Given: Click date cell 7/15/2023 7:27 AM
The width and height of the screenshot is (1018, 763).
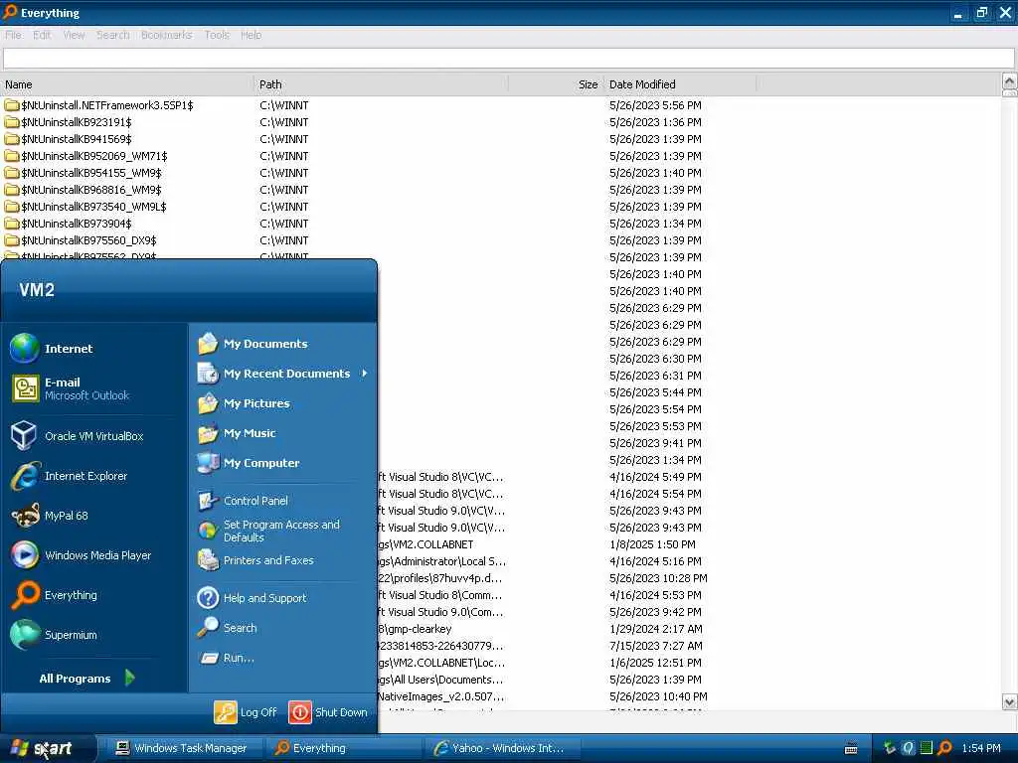Looking at the screenshot, I should [656, 646].
